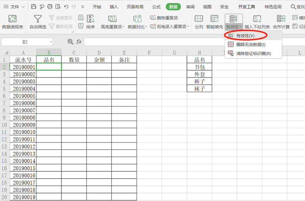Click the 排序 sort button
Viewport: 305px width, 201px height.
(91, 22)
